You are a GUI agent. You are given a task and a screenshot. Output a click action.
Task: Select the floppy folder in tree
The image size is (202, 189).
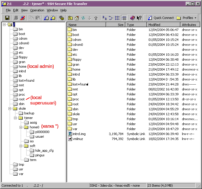click(x=23, y=57)
